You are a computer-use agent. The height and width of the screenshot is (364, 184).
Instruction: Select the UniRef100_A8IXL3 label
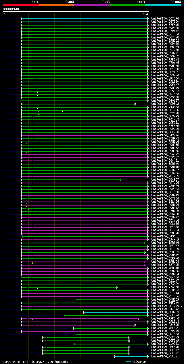tap(165, 119)
